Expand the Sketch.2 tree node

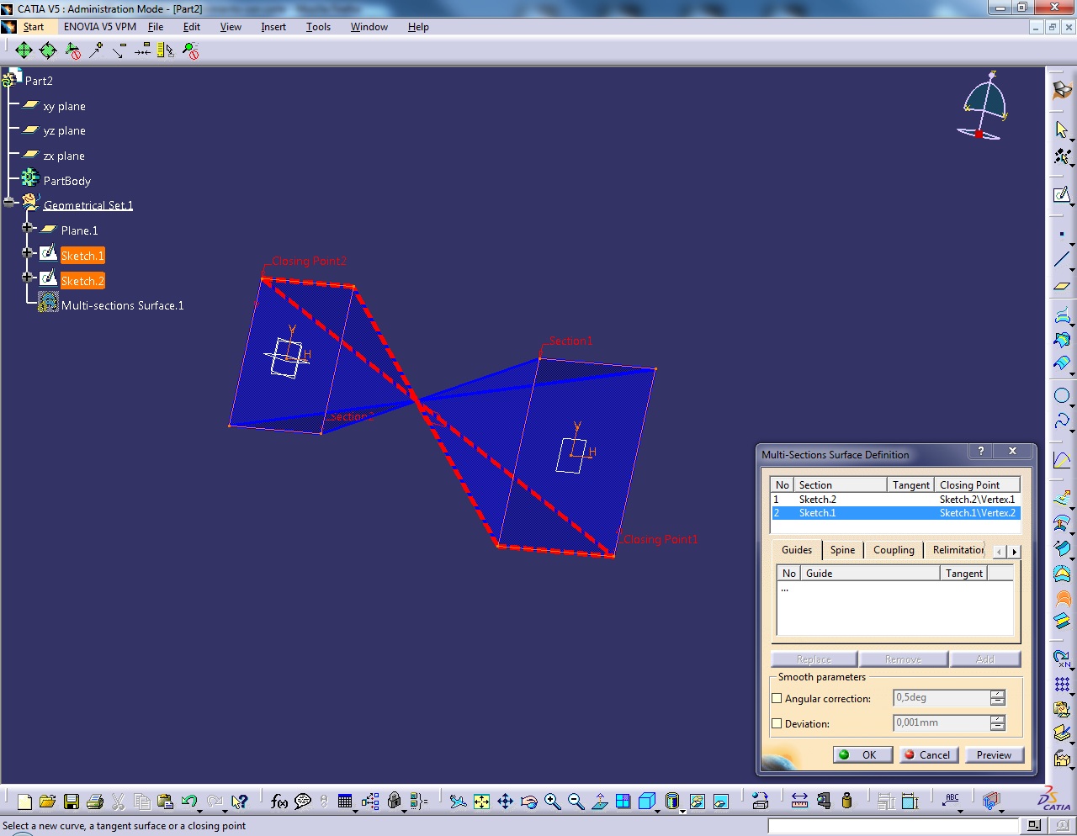[28, 277]
